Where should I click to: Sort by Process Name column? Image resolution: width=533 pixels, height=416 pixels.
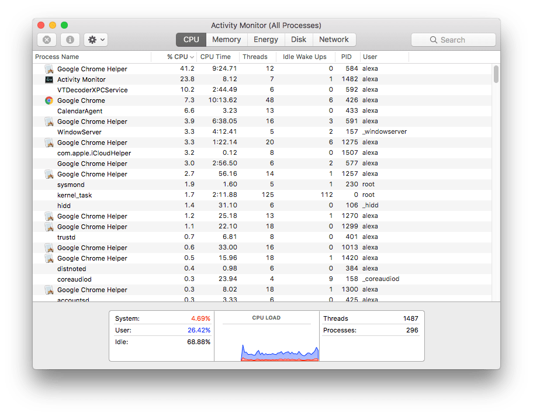pos(92,57)
